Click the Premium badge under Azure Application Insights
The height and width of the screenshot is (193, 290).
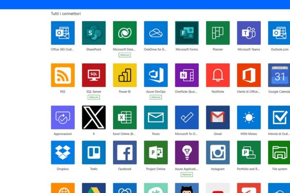(x=187, y=175)
